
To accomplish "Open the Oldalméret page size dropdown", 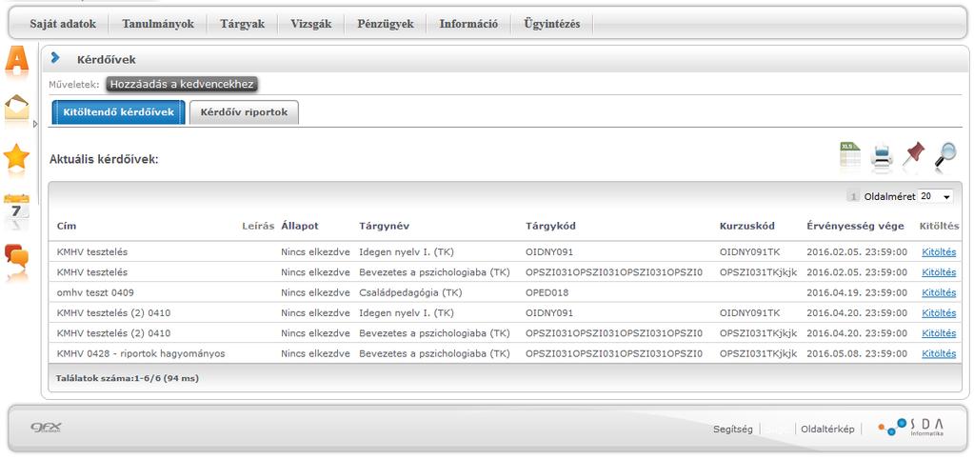I will coord(936,196).
